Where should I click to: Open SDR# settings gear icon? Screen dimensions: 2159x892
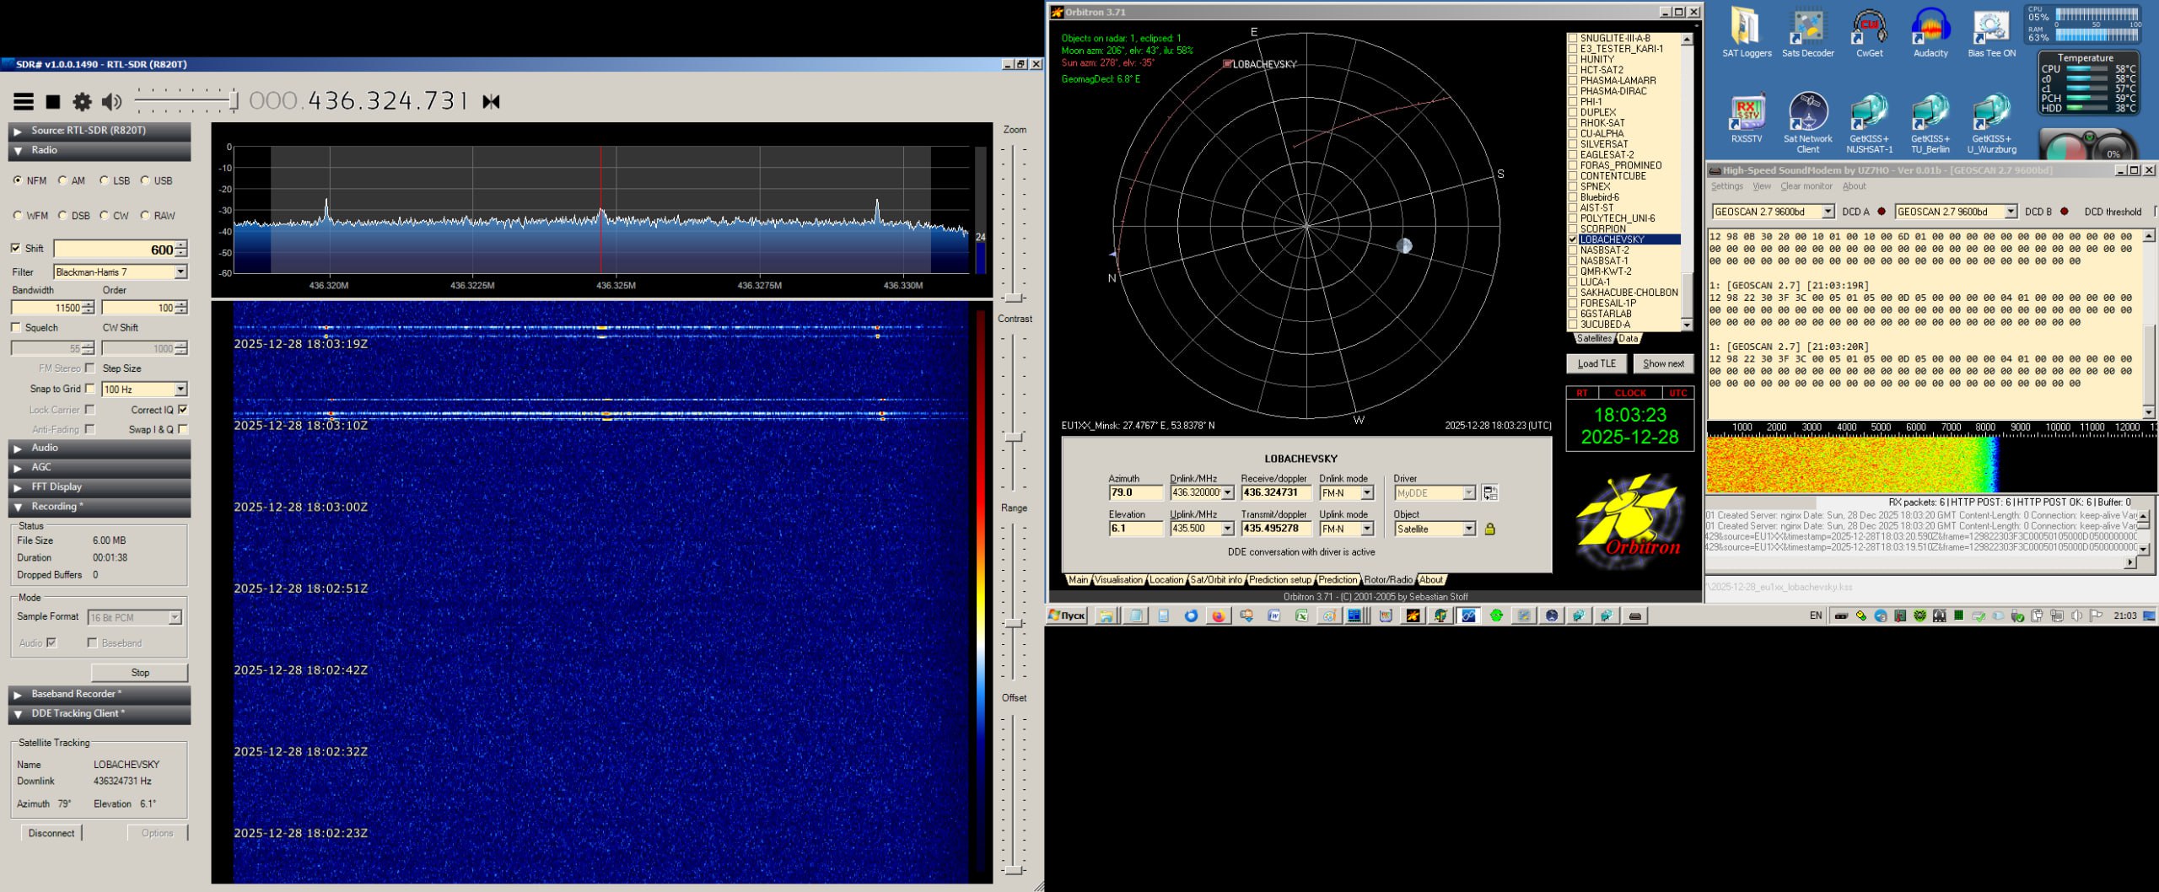[82, 102]
